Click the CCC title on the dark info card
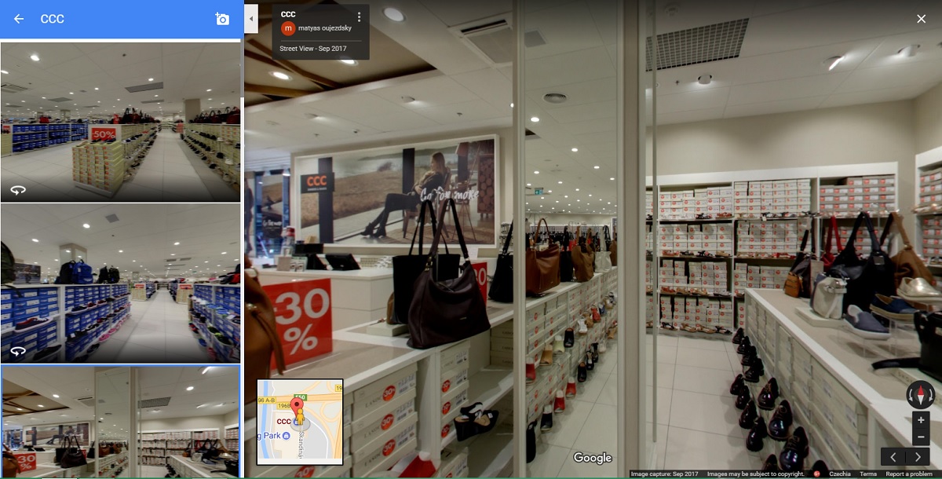 [x=288, y=13]
